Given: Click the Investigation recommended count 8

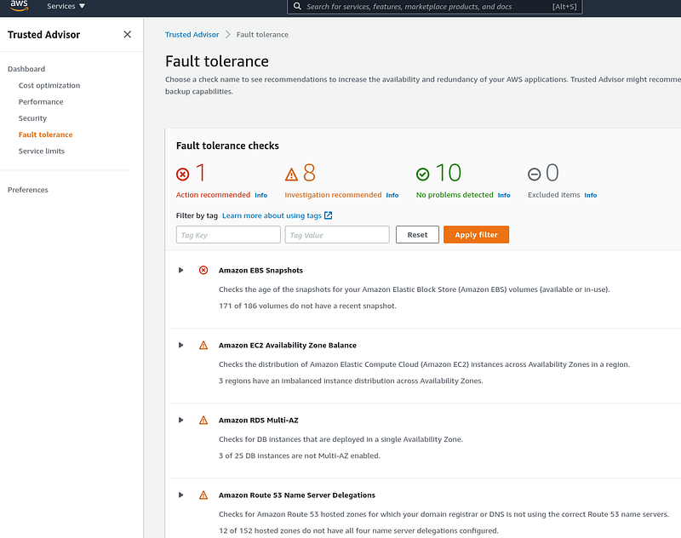Looking at the screenshot, I should pos(309,173).
